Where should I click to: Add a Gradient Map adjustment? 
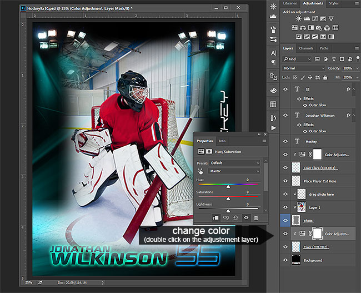point(331,37)
